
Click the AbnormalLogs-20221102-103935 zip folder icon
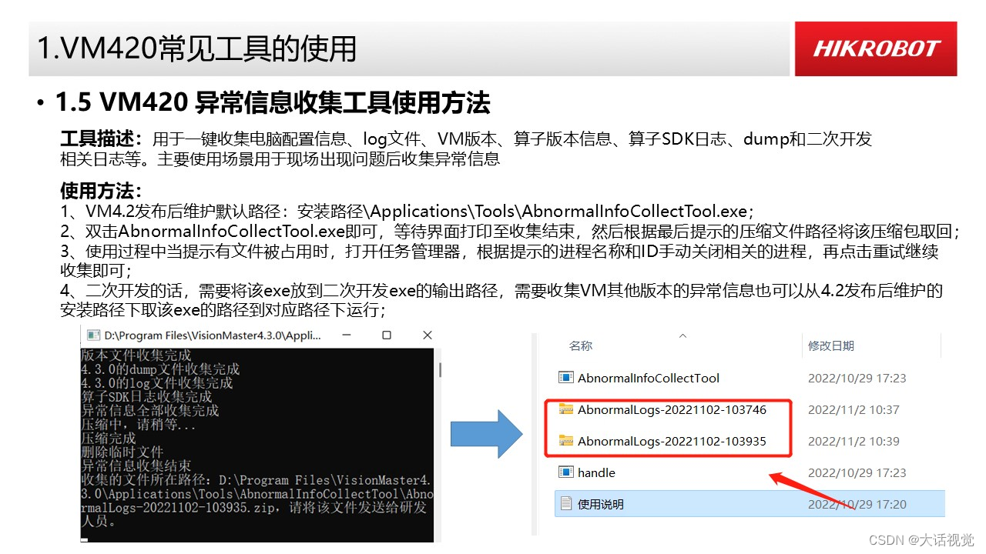(x=566, y=441)
